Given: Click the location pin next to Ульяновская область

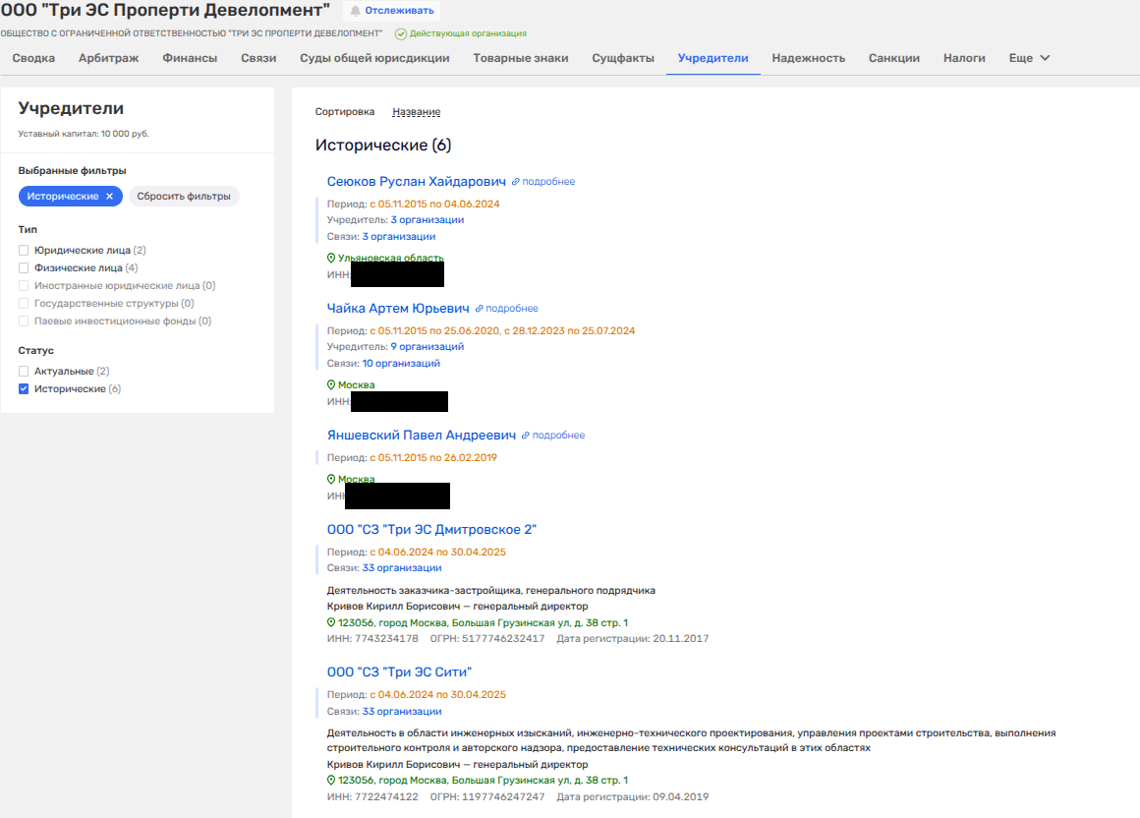Looking at the screenshot, I should (x=331, y=258).
